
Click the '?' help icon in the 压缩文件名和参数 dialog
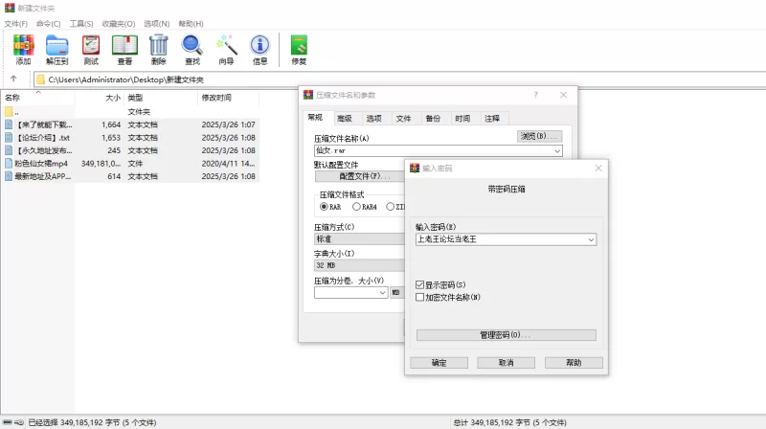pyautogui.click(x=535, y=95)
